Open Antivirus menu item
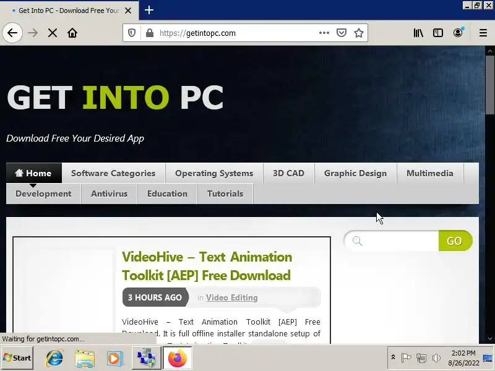 [x=110, y=194]
